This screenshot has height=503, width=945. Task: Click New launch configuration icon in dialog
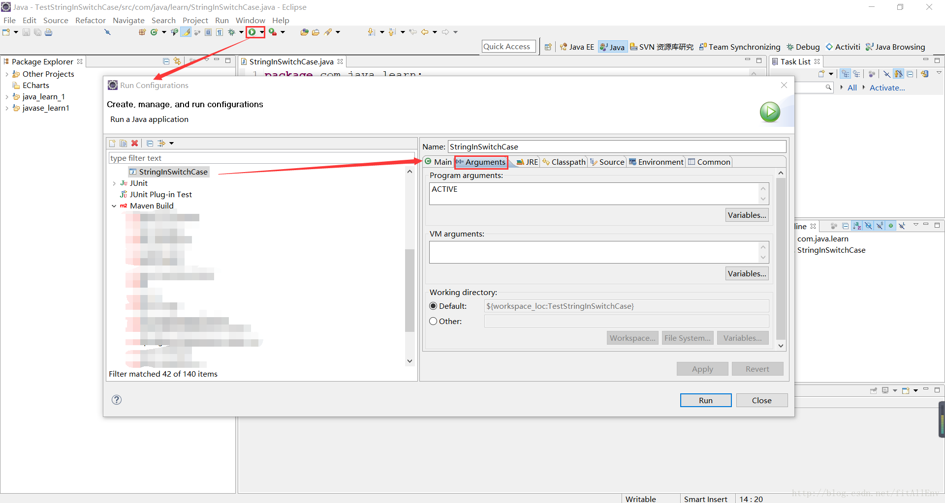112,144
